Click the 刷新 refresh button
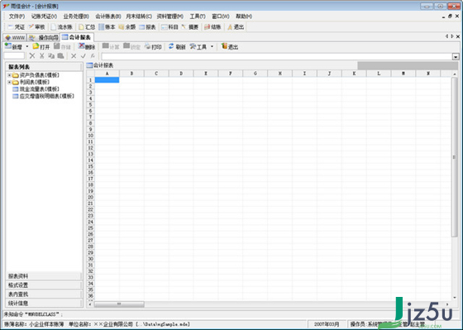 pos(177,46)
